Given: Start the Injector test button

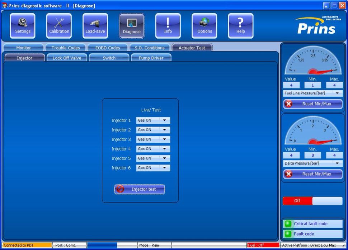Looking at the screenshot, I should pos(140,189).
